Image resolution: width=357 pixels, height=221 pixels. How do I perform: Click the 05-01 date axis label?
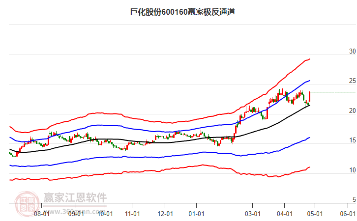pyautogui.click(x=315, y=214)
